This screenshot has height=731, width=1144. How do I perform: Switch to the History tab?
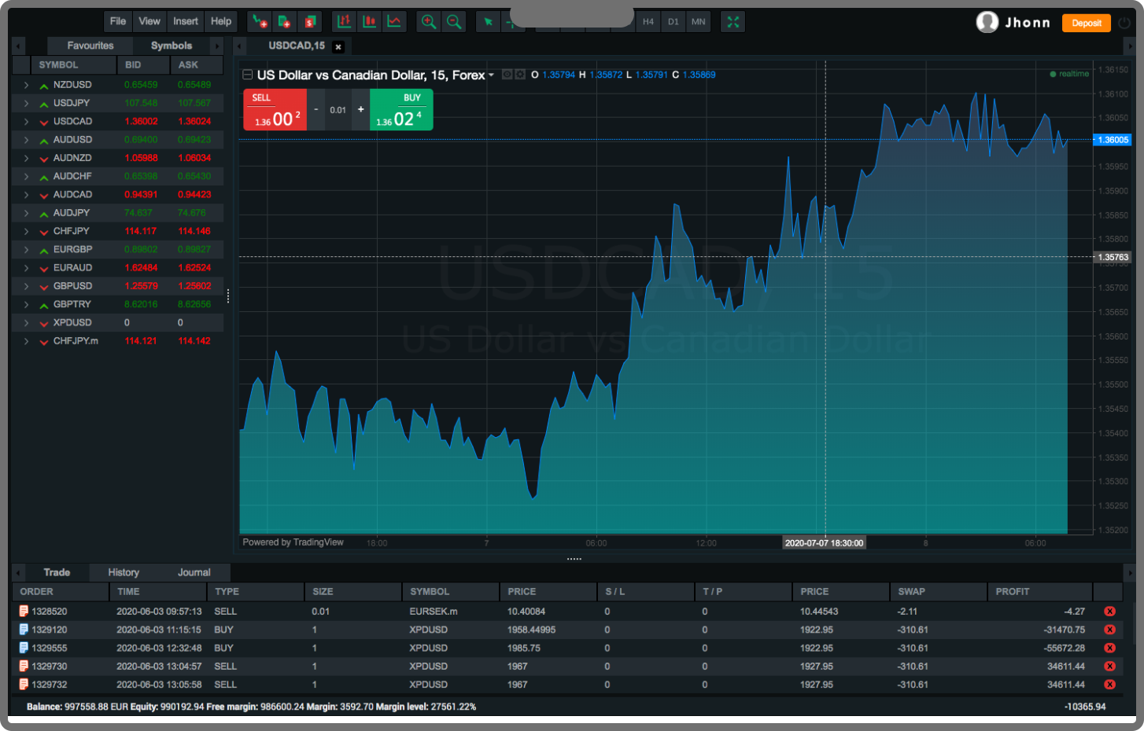[124, 572]
